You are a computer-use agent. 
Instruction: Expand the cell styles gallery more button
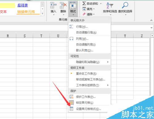tap(43, 14)
